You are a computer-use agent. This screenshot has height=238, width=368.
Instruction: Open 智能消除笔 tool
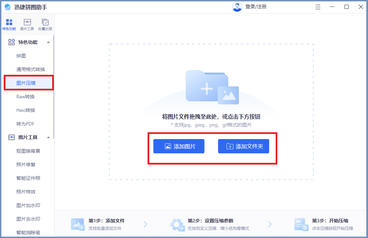[28, 232]
